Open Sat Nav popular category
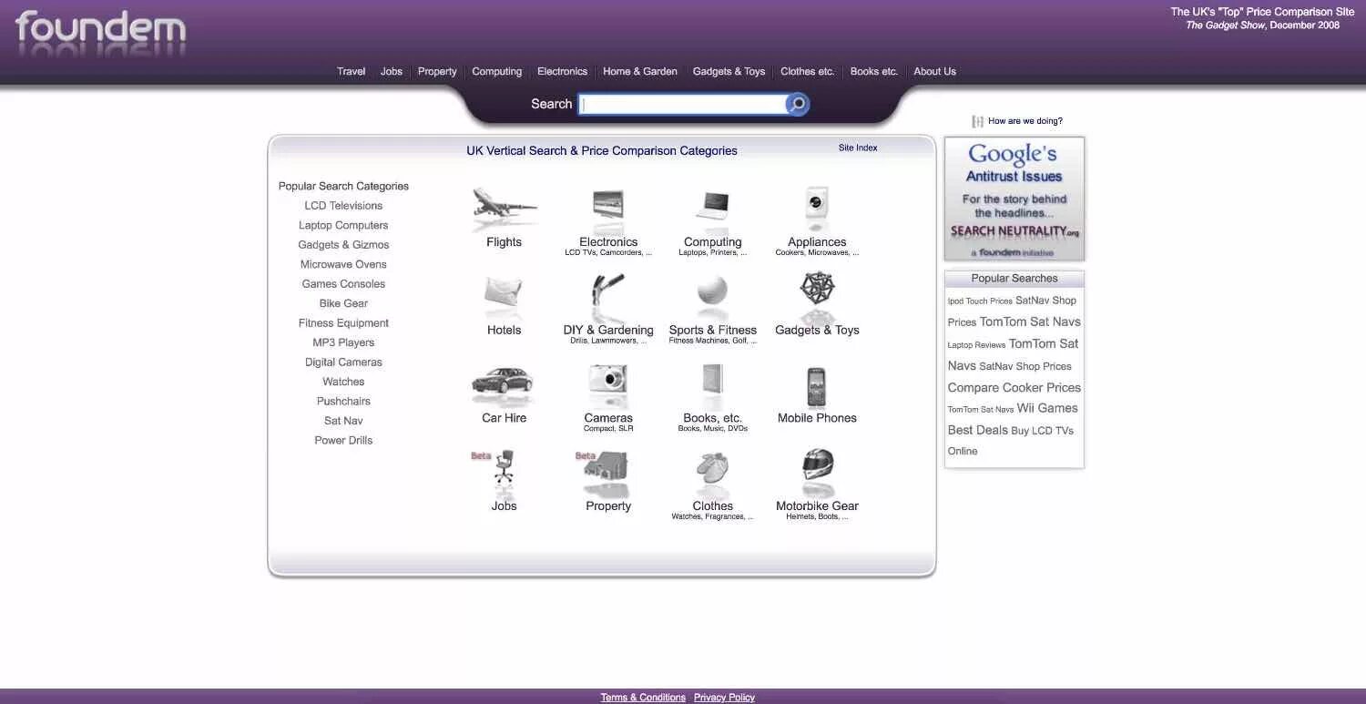 click(343, 422)
